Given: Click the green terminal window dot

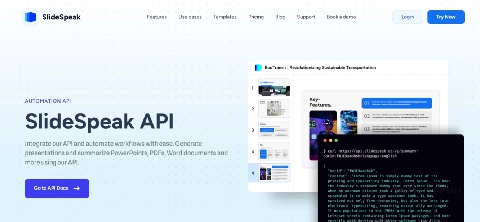Looking at the screenshot, I should 336,140.
